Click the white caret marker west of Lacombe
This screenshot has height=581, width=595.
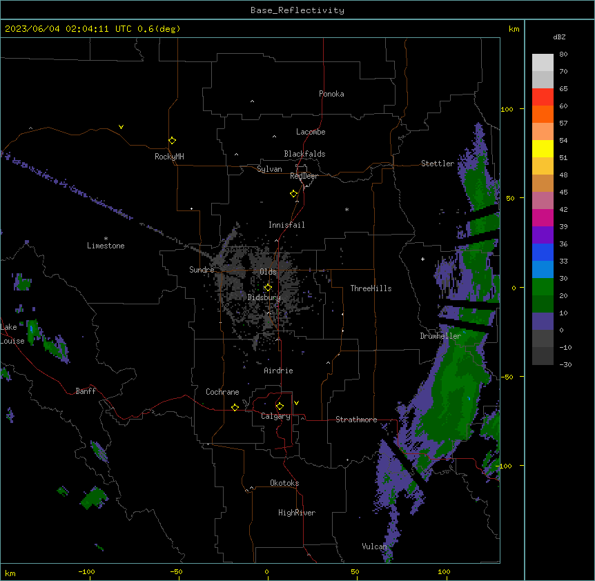274,137
